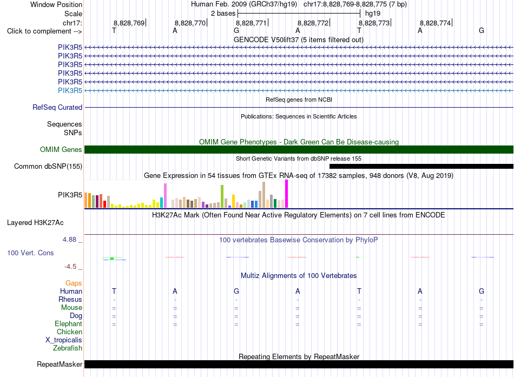
Task: Click the -4.5 PhyloP lower scale value
Action: coord(70,267)
